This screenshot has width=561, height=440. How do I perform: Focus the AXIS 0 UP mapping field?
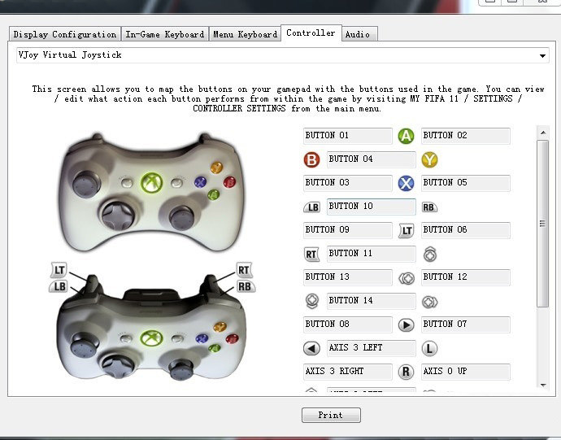click(x=466, y=372)
